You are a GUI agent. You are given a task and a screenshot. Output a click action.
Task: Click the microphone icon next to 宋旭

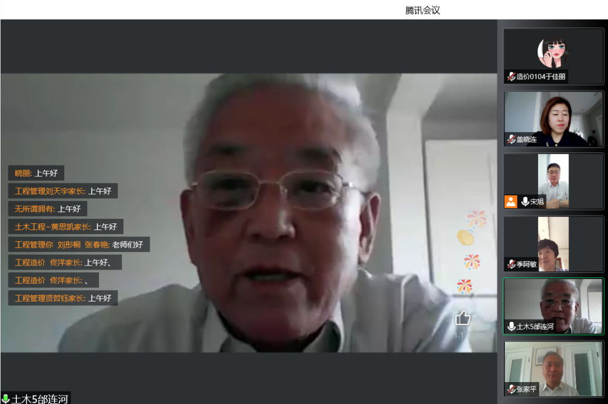click(x=525, y=201)
